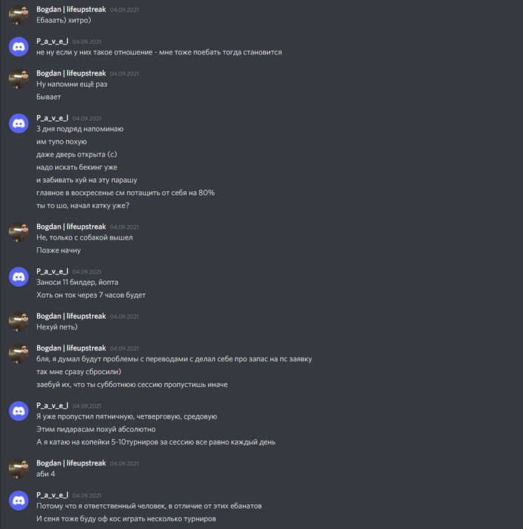Screen dimensions: 523x529
Task: Open P_a_v_e_l's Discord avatar beside 'не ну если' message
Action: point(19,47)
